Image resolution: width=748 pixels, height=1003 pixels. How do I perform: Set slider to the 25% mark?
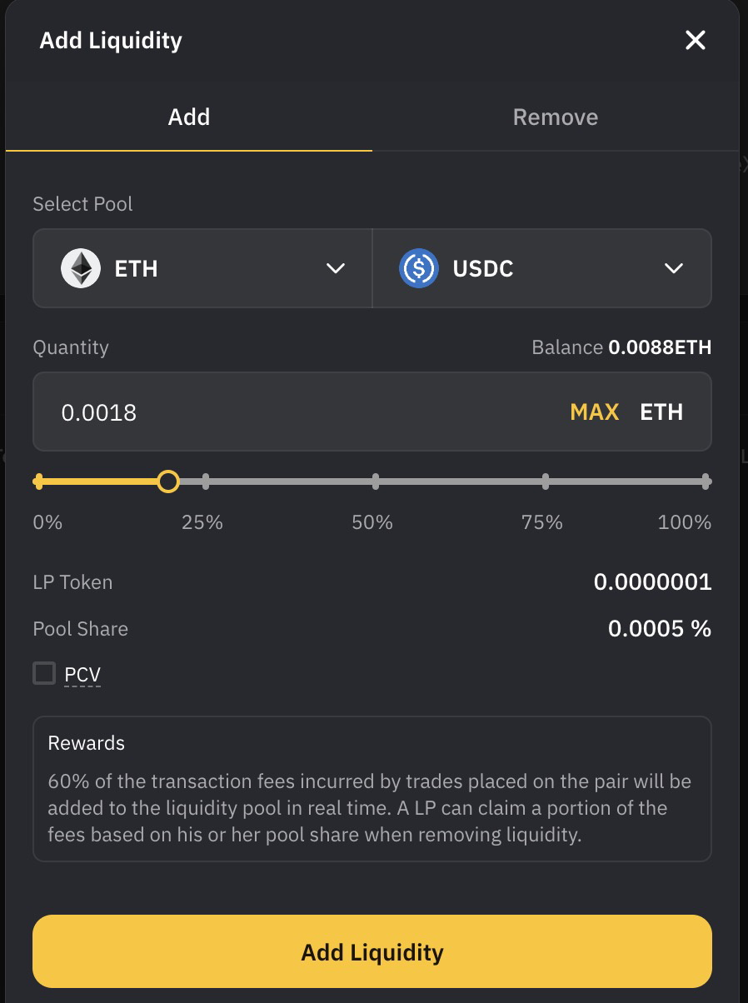(x=206, y=482)
